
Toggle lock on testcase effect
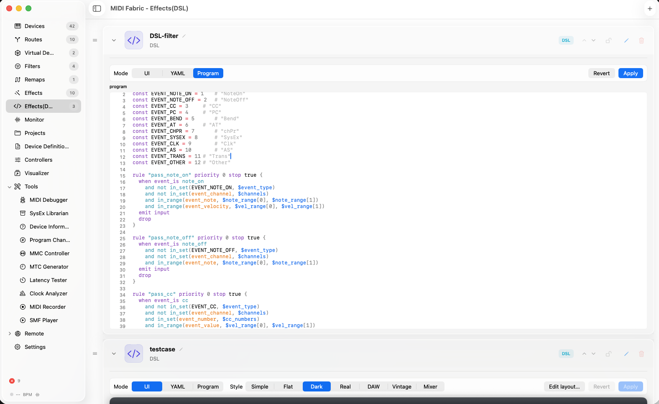pyautogui.click(x=609, y=354)
